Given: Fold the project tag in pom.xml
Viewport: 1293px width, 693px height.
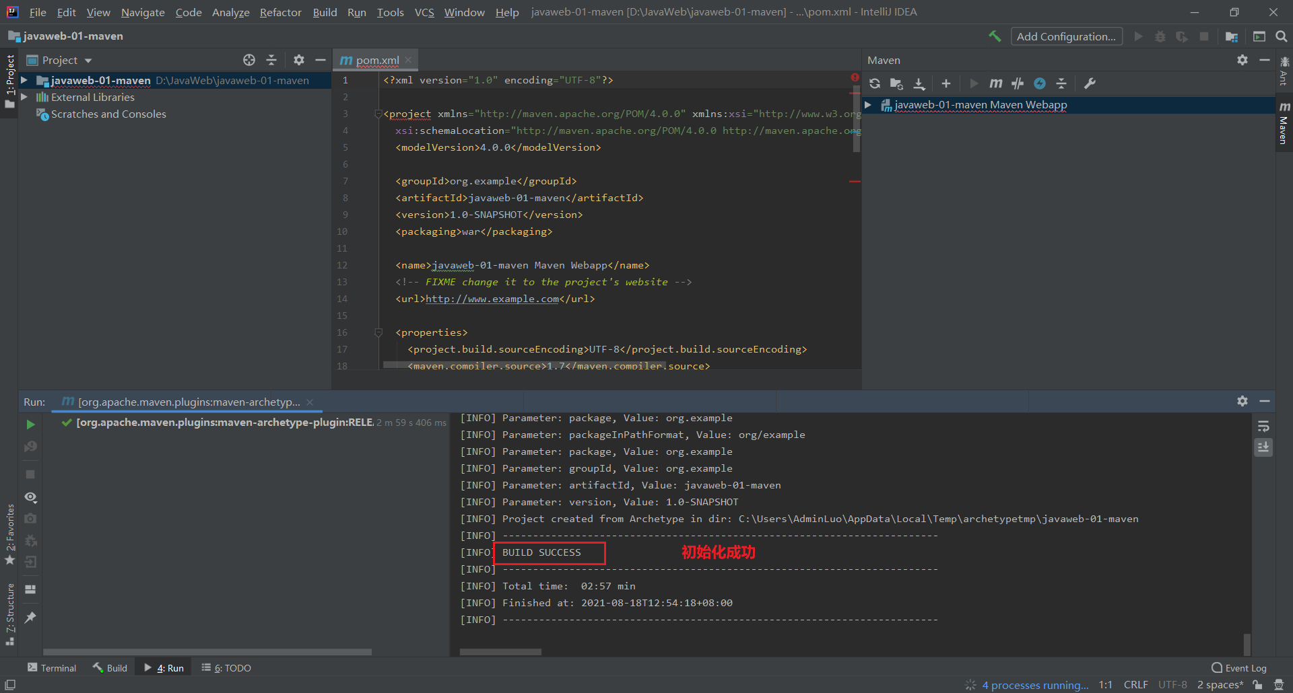Looking at the screenshot, I should [378, 114].
